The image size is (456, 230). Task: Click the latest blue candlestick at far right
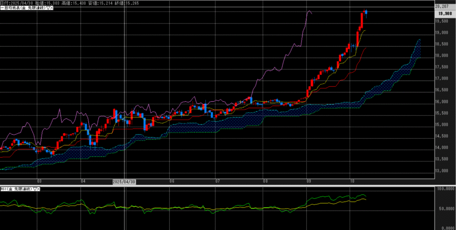366,12
